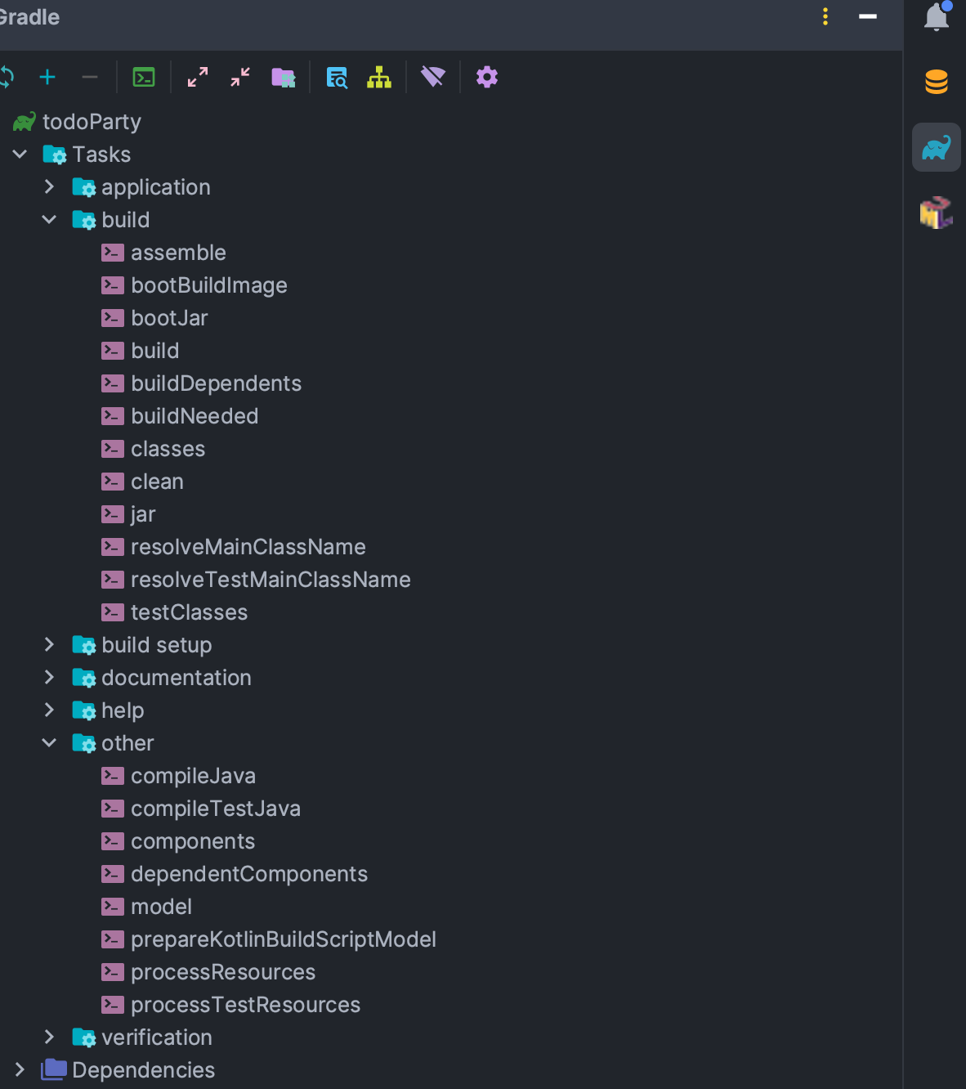This screenshot has width=966, height=1089.
Task: Click the verification folder label
Action: click(x=157, y=1037)
